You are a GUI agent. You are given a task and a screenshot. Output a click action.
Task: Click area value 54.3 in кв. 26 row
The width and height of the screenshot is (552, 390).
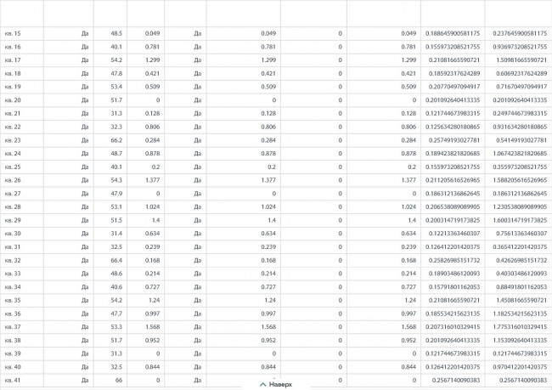(116, 180)
